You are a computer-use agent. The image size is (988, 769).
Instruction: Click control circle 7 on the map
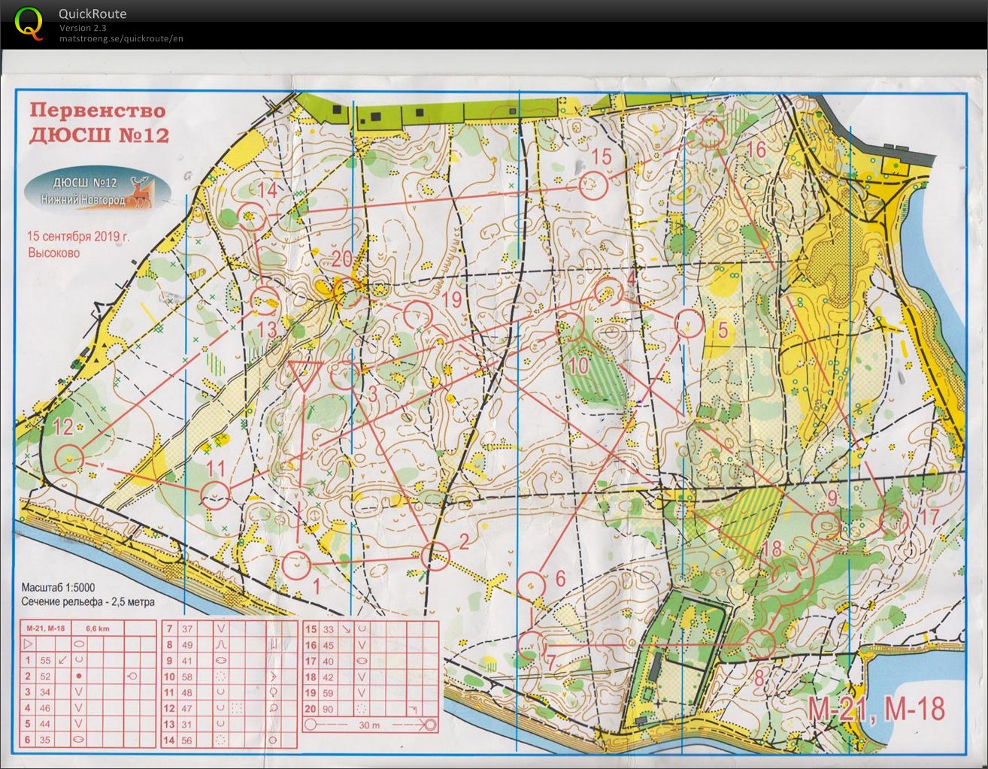(530, 644)
